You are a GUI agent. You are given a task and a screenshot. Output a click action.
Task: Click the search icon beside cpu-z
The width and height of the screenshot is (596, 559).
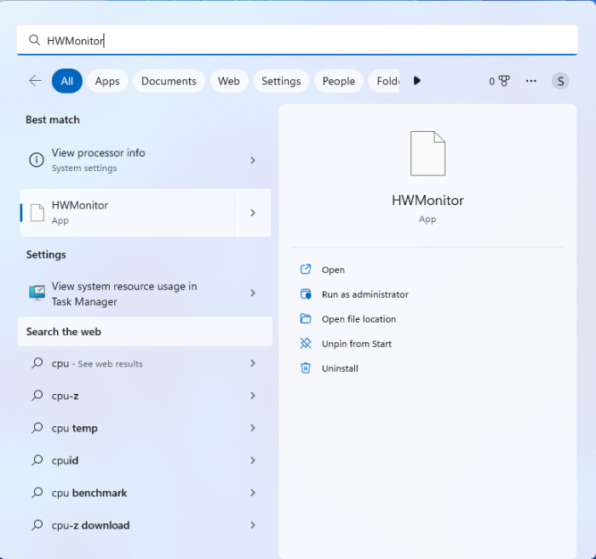[37, 396]
